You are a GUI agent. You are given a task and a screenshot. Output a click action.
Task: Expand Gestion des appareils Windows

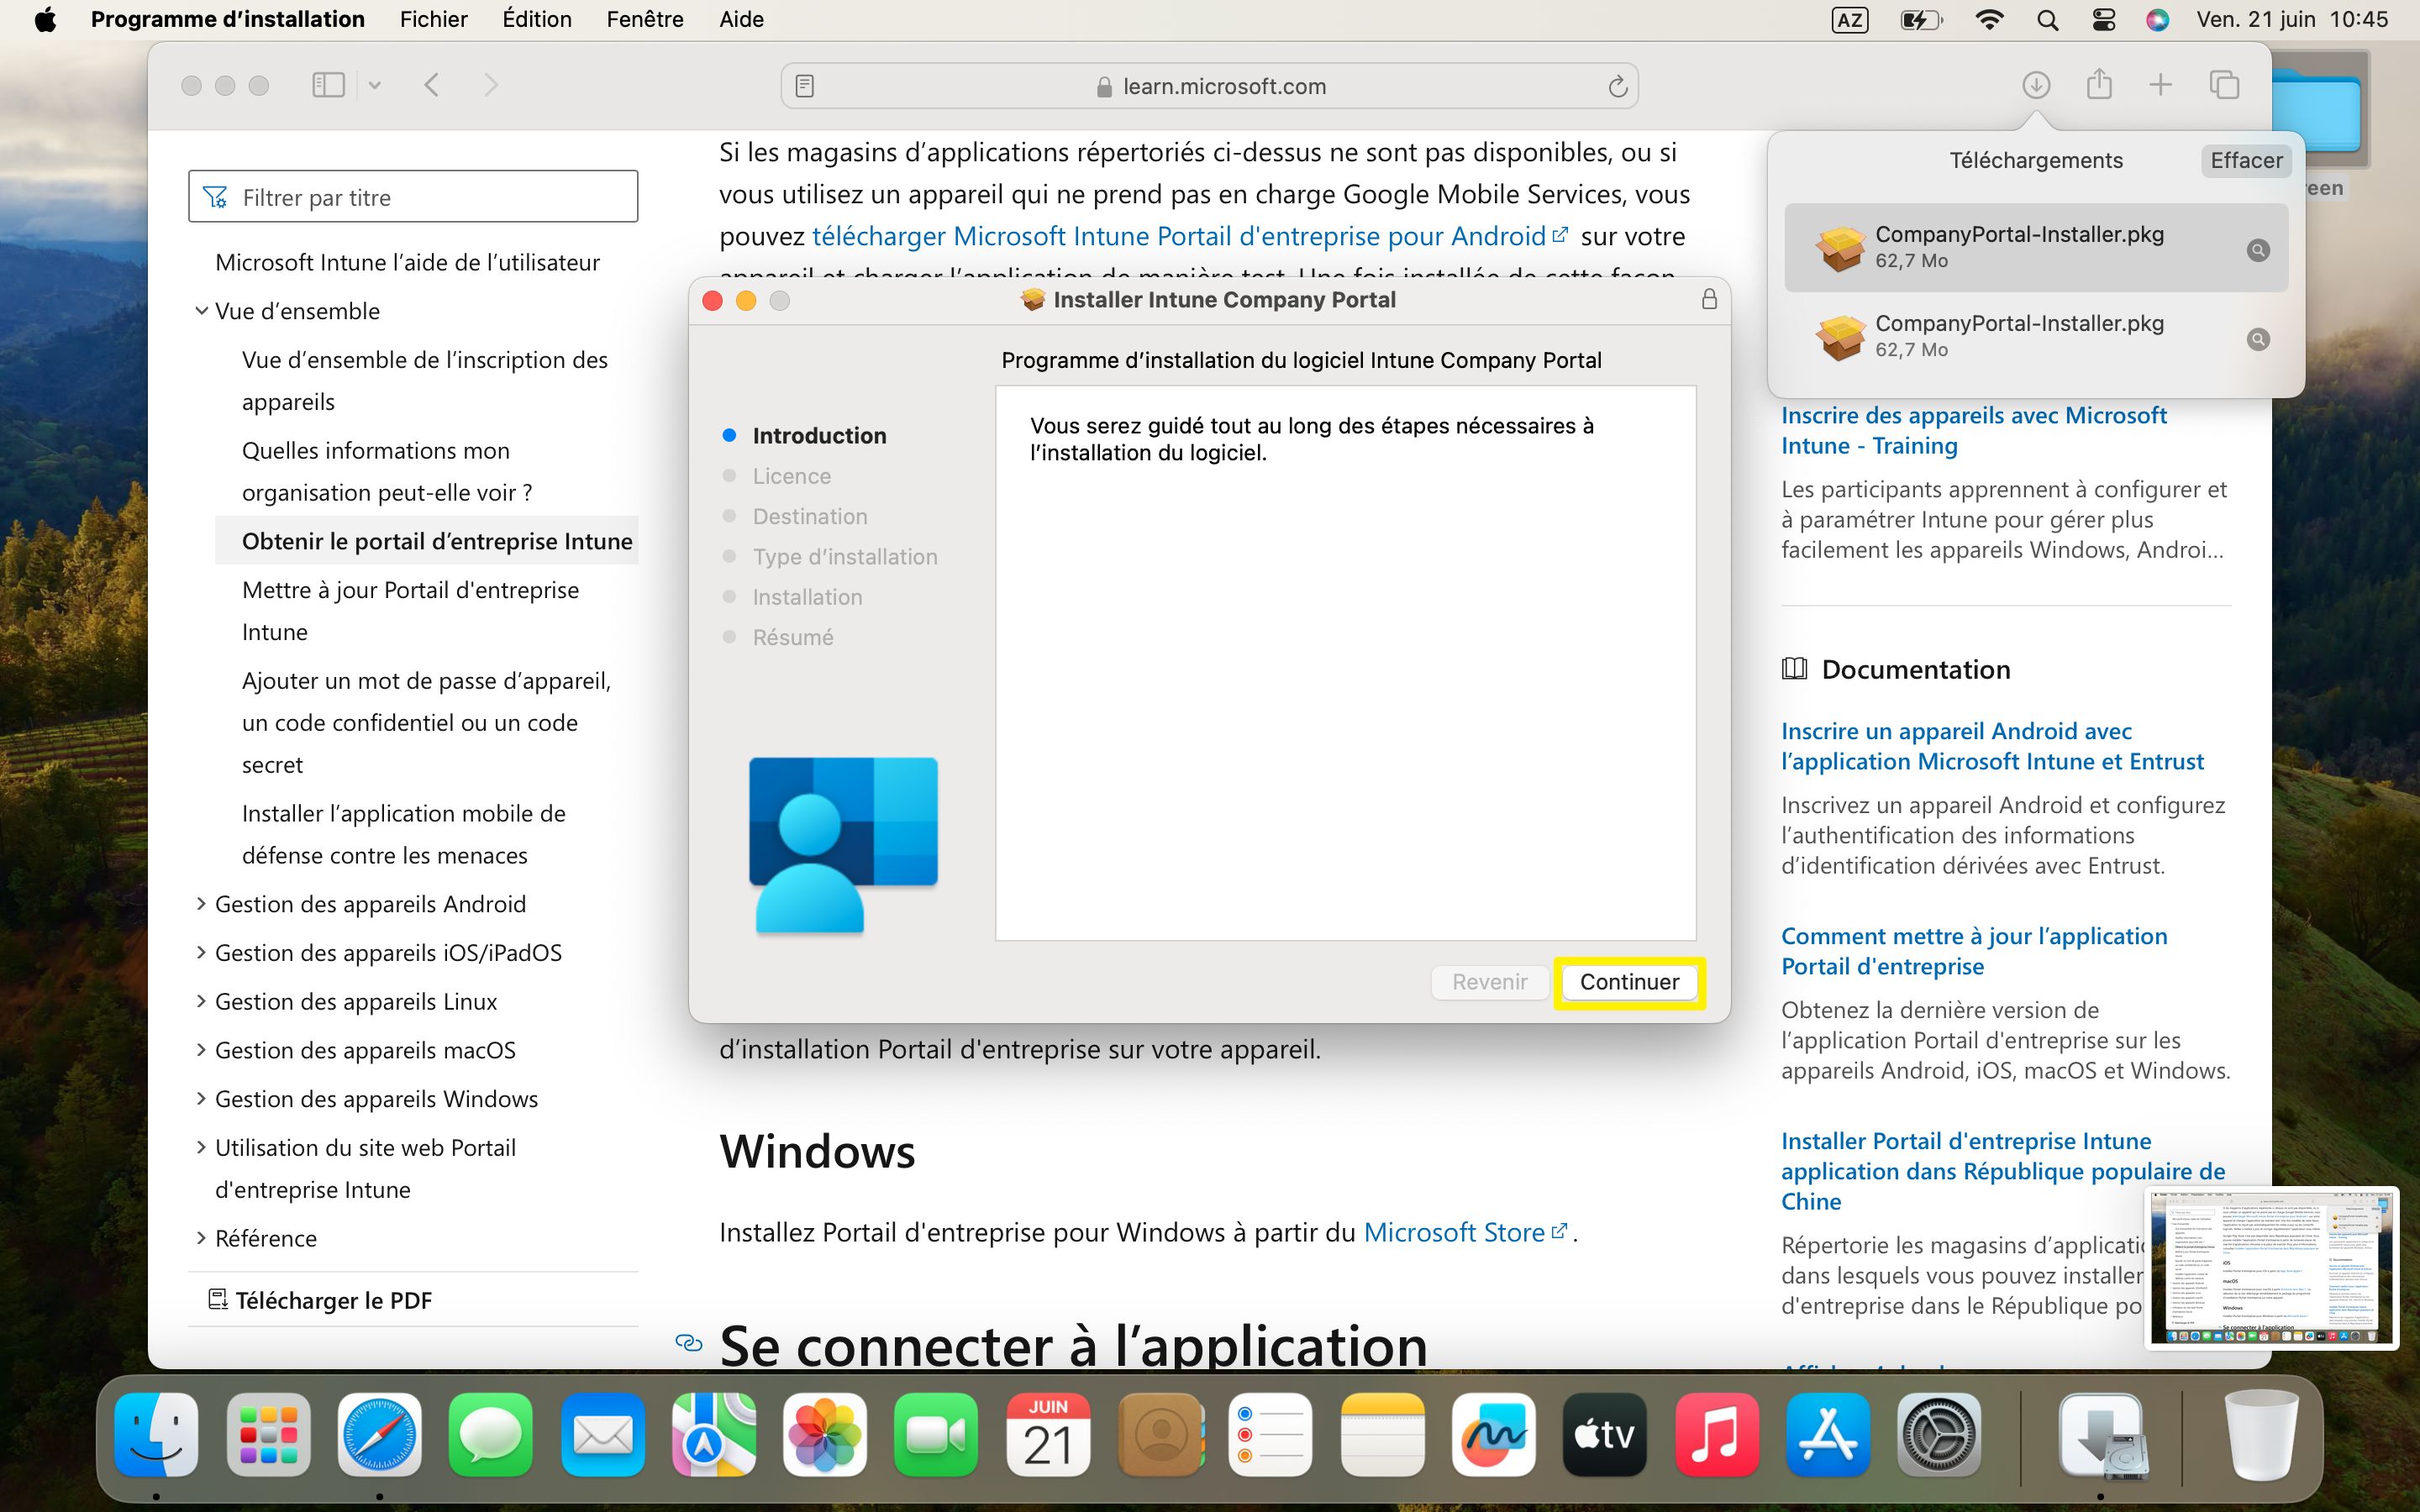click(x=201, y=1099)
